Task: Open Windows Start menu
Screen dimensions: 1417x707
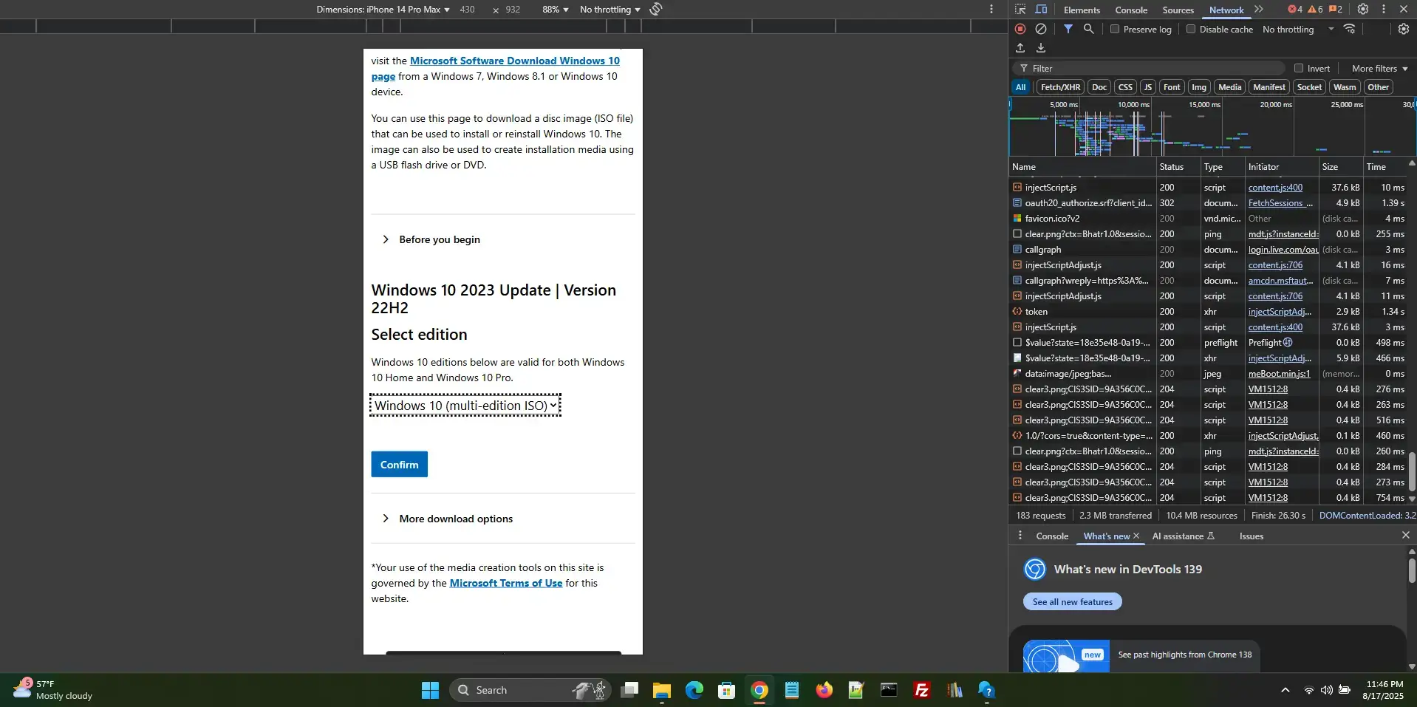Action: (430, 690)
